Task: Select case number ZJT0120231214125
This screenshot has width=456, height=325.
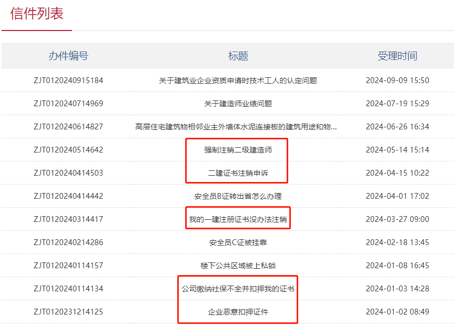Action: [x=68, y=312]
